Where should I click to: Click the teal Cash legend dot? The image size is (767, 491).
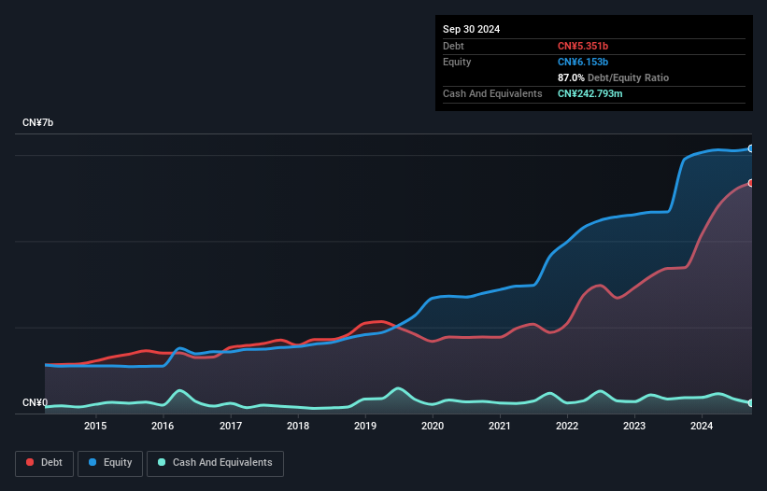[x=162, y=462]
